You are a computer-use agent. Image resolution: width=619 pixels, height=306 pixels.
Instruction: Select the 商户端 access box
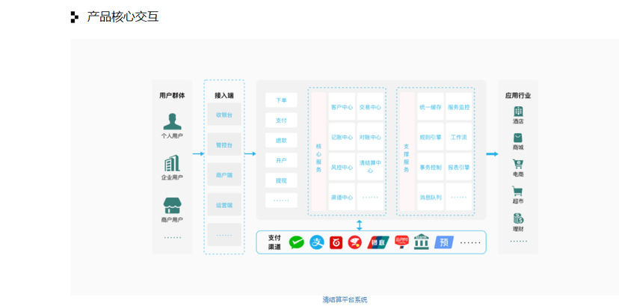[224, 174]
